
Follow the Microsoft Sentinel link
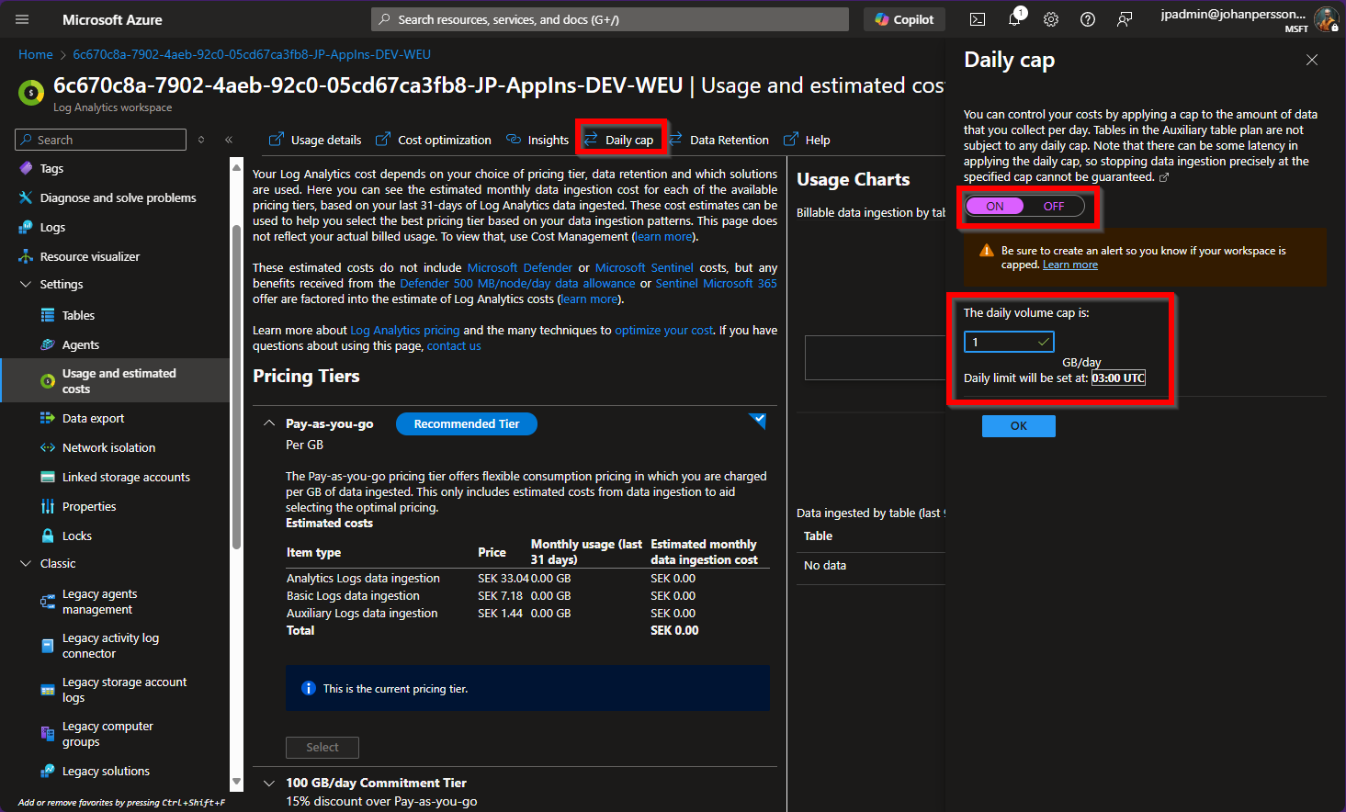644,268
